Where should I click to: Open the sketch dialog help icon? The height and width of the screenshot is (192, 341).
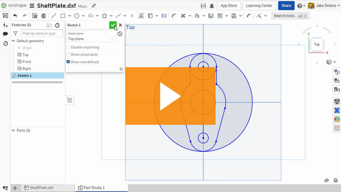tap(121, 69)
